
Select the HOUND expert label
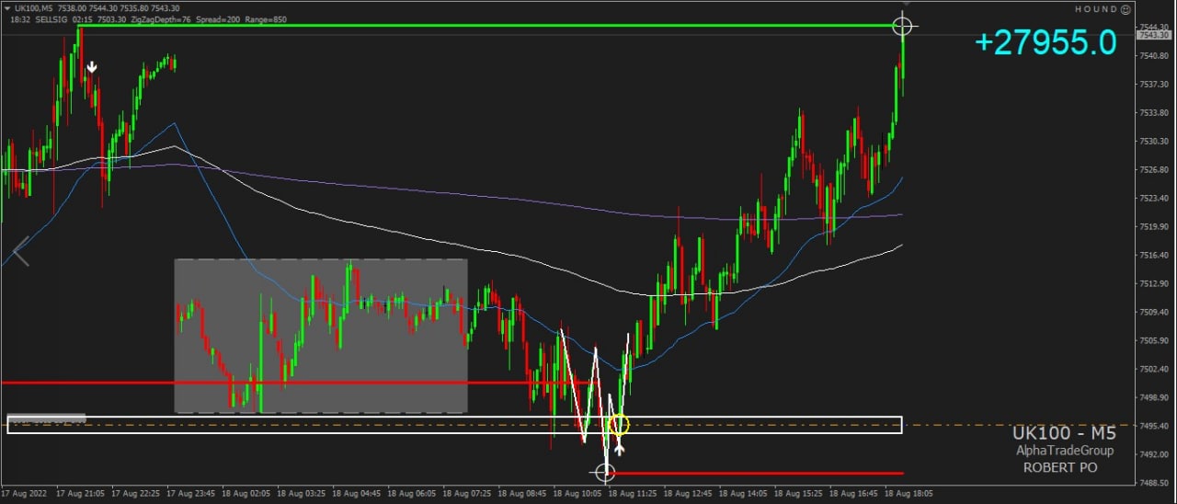point(1096,9)
